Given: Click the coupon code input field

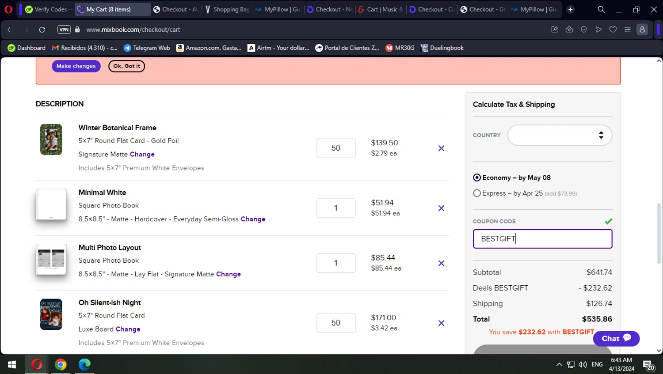Looking at the screenshot, I should tap(542, 239).
